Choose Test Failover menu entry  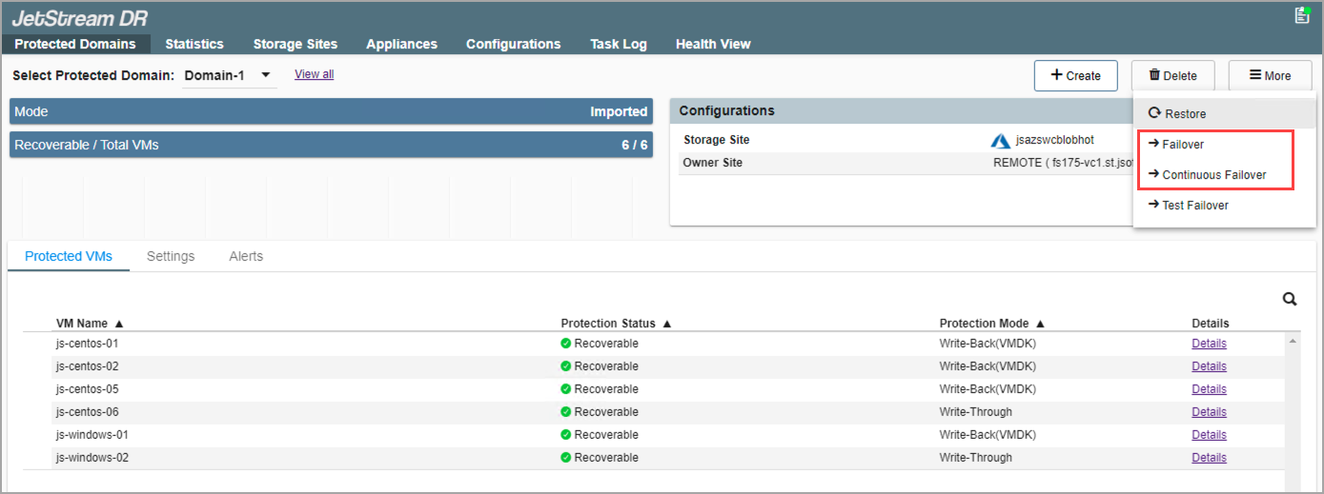coord(1194,206)
